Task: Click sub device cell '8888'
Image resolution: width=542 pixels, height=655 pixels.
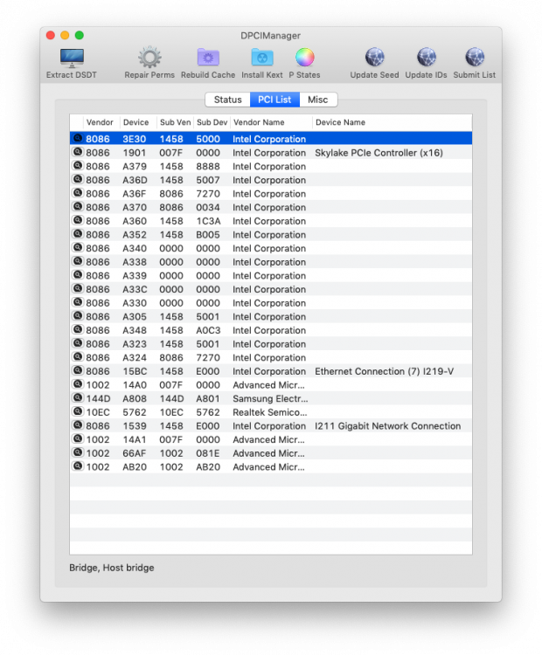Action: point(208,166)
